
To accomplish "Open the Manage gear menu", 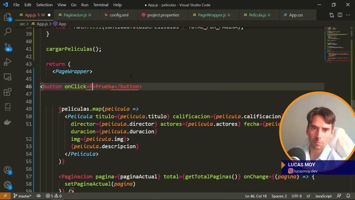I will (8, 185).
